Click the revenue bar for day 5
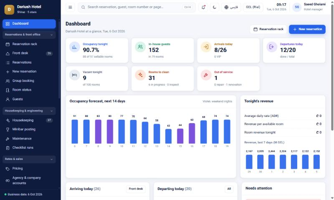 pos(316,162)
